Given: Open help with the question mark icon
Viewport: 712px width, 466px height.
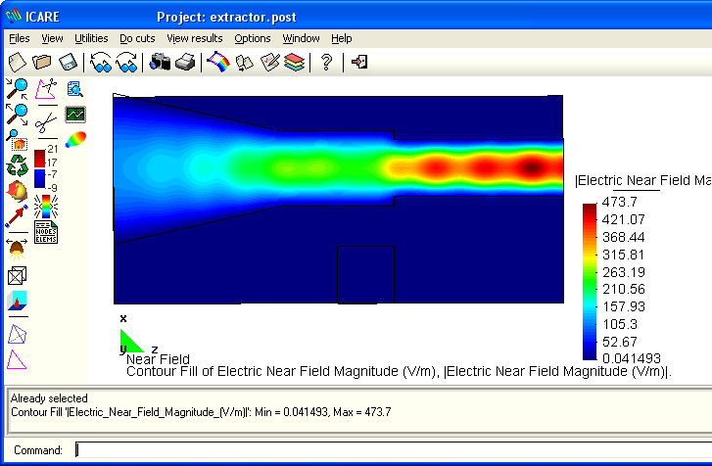Looking at the screenshot, I should [x=326, y=62].
